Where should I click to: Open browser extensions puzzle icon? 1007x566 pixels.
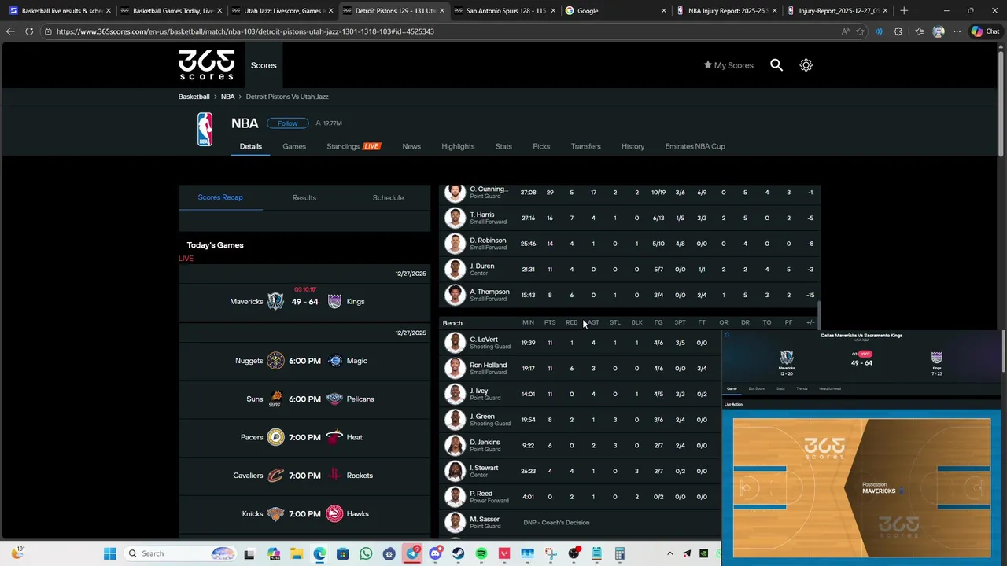tap(898, 31)
